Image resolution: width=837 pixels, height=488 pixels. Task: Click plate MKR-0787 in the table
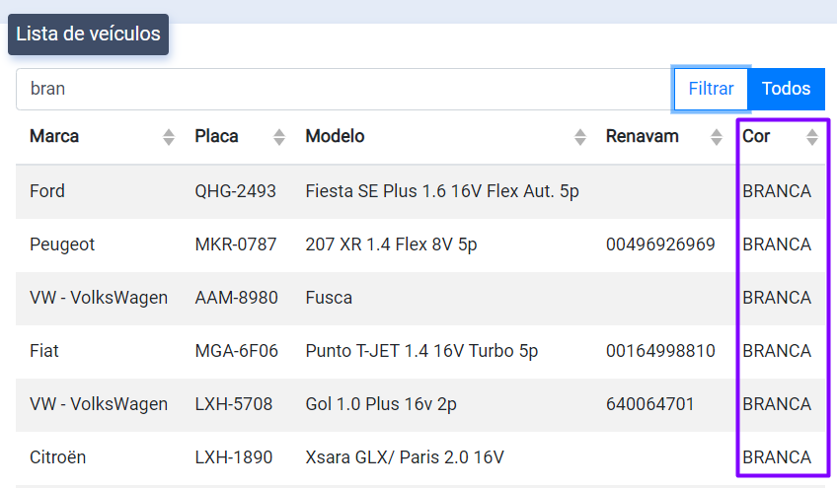coord(236,244)
